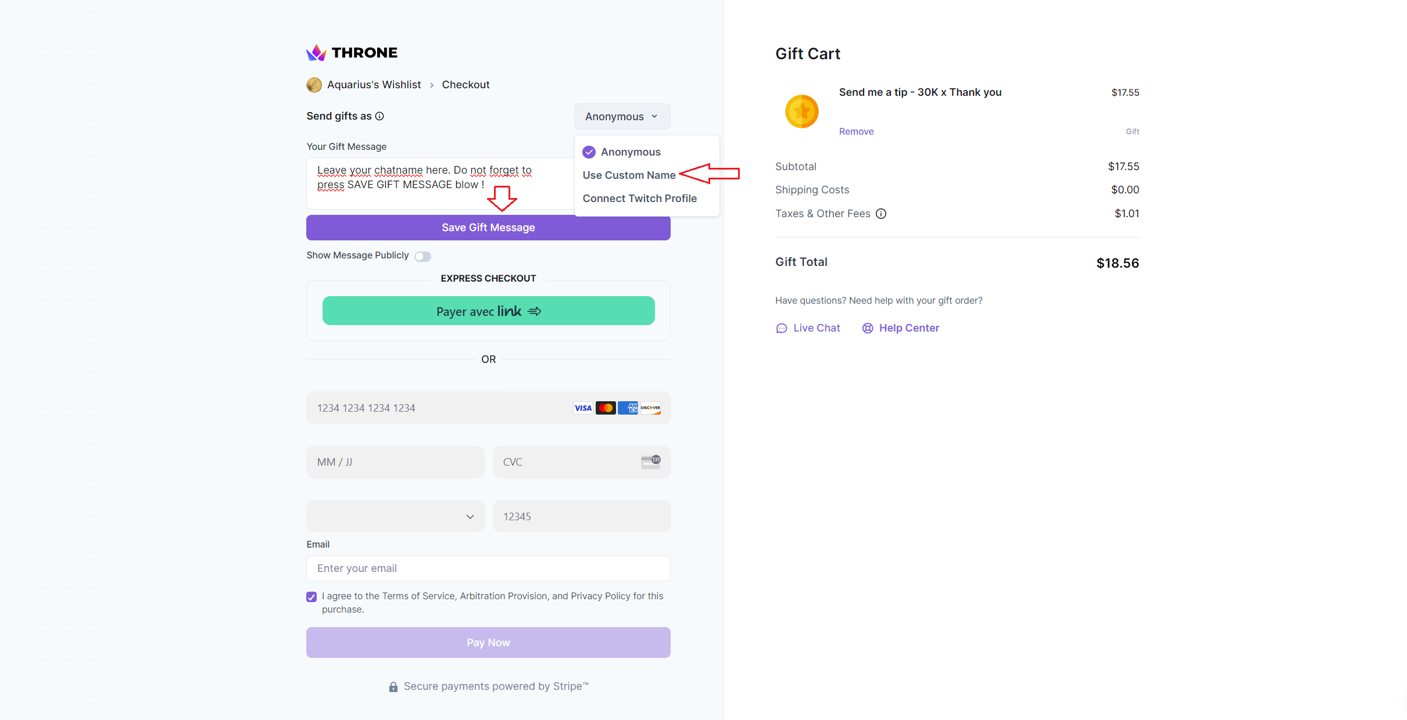
Task: Click the Secure payments powered by Stripe text
Action: tap(496, 686)
